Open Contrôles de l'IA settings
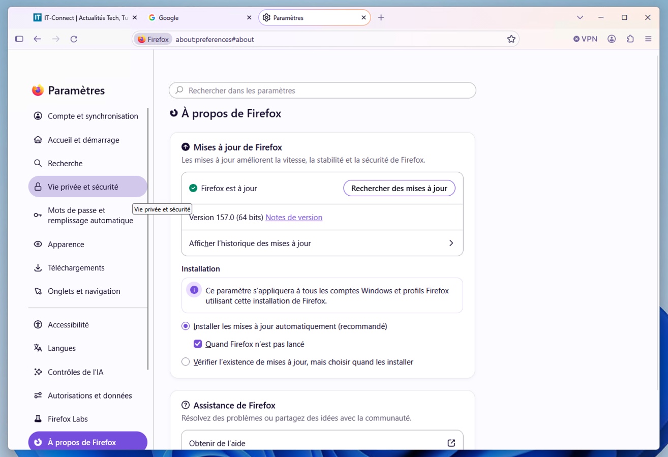The height and width of the screenshot is (457, 668). (x=87, y=372)
